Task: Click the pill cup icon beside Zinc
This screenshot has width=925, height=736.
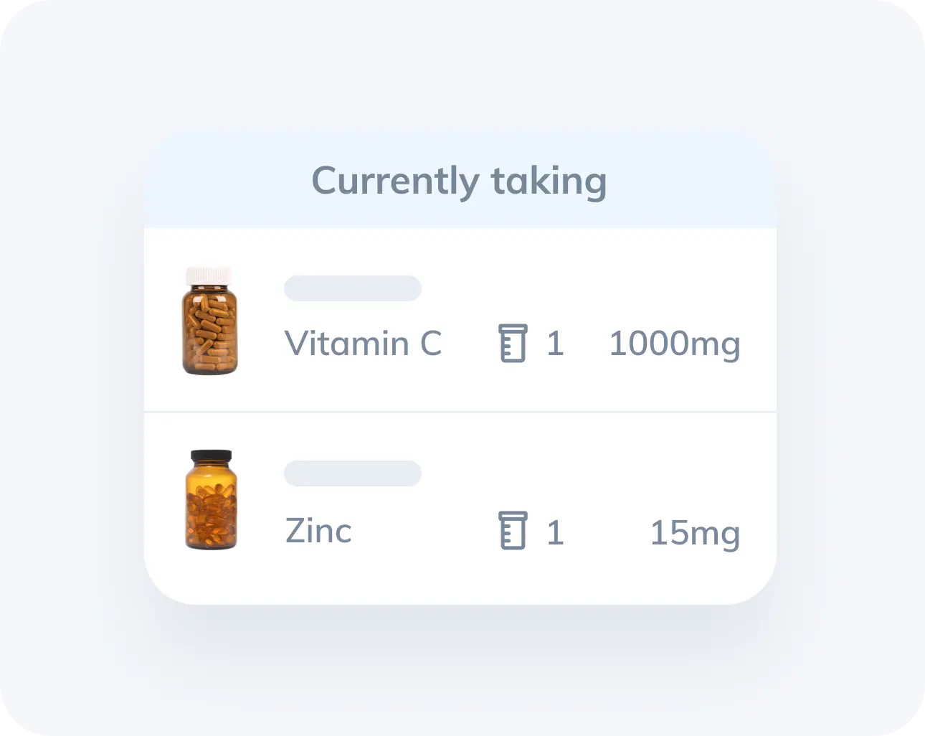Action: (x=513, y=531)
